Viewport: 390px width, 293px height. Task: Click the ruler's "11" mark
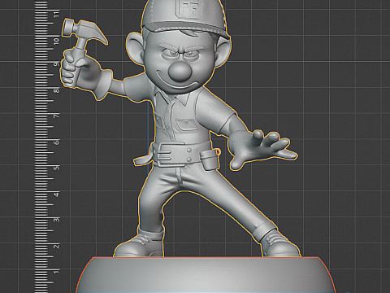pos(56,14)
